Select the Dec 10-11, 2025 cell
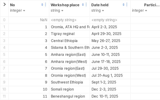The width and height of the screenshot is (160, 100). pyautogui.click(x=105, y=96)
